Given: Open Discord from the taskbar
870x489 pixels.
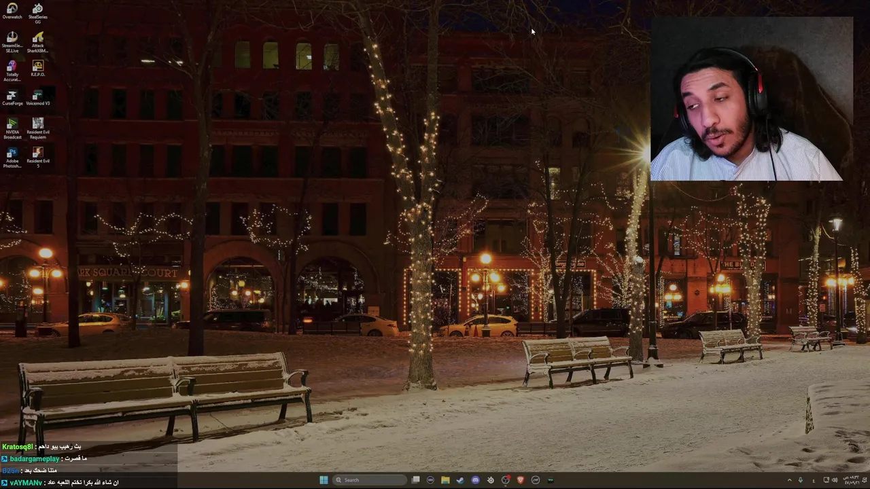Looking at the screenshot, I should click(x=475, y=480).
